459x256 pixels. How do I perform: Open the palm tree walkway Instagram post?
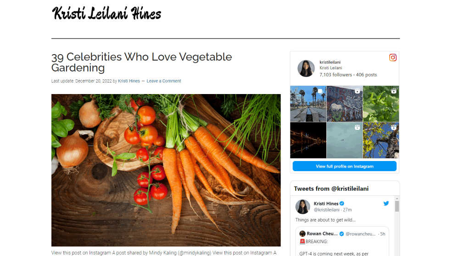(x=308, y=104)
